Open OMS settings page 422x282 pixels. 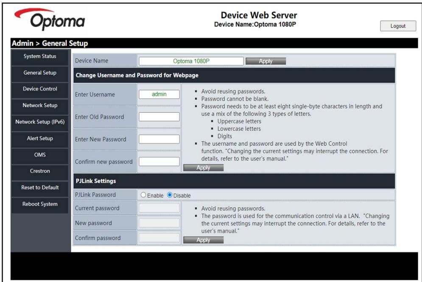40,155
